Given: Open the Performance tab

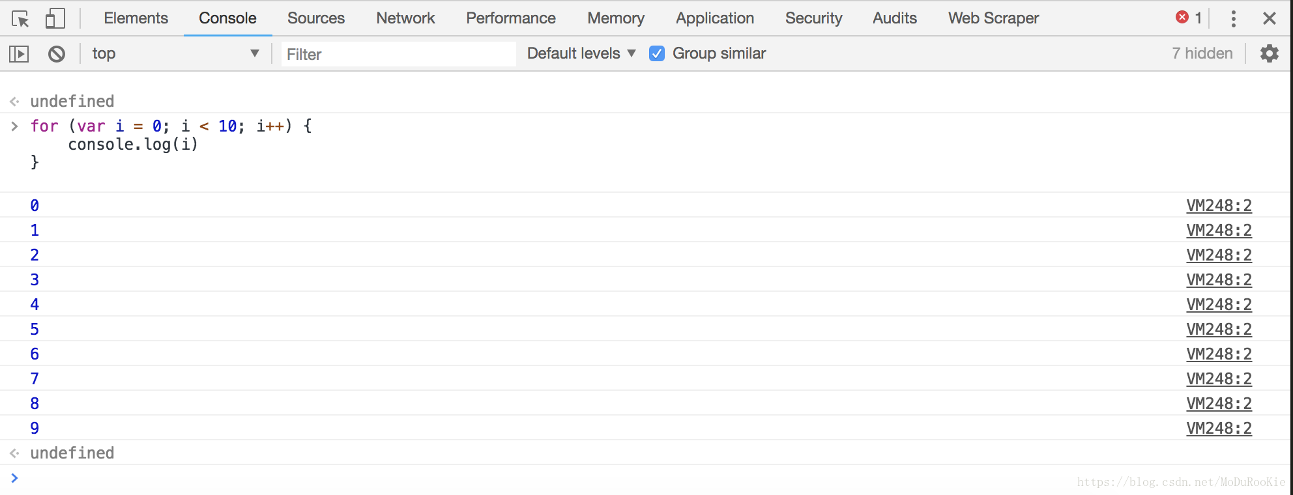Looking at the screenshot, I should click(x=511, y=18).
